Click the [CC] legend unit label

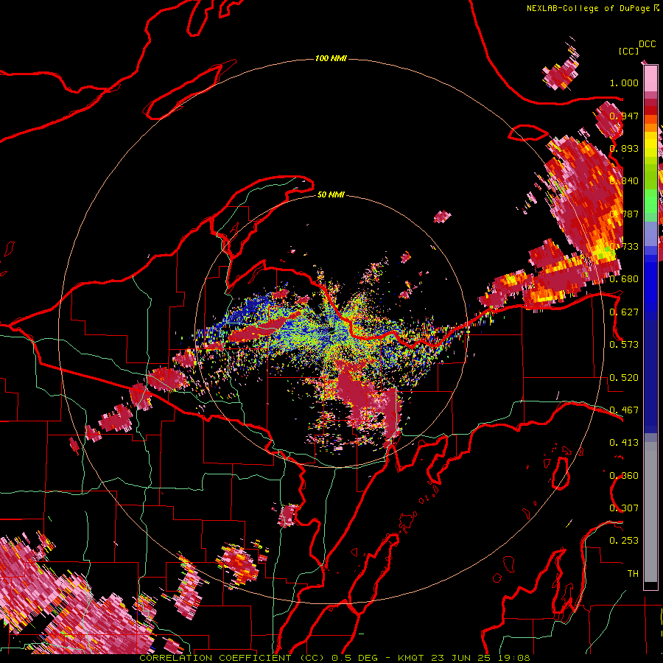tap(628, 51)
